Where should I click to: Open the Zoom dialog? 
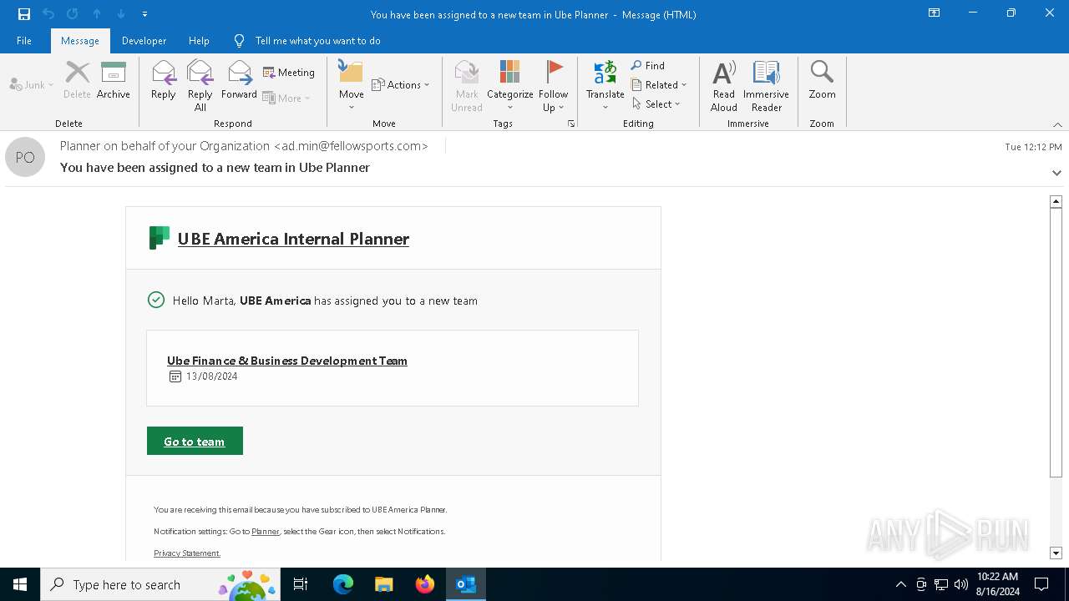click(822, 81)
